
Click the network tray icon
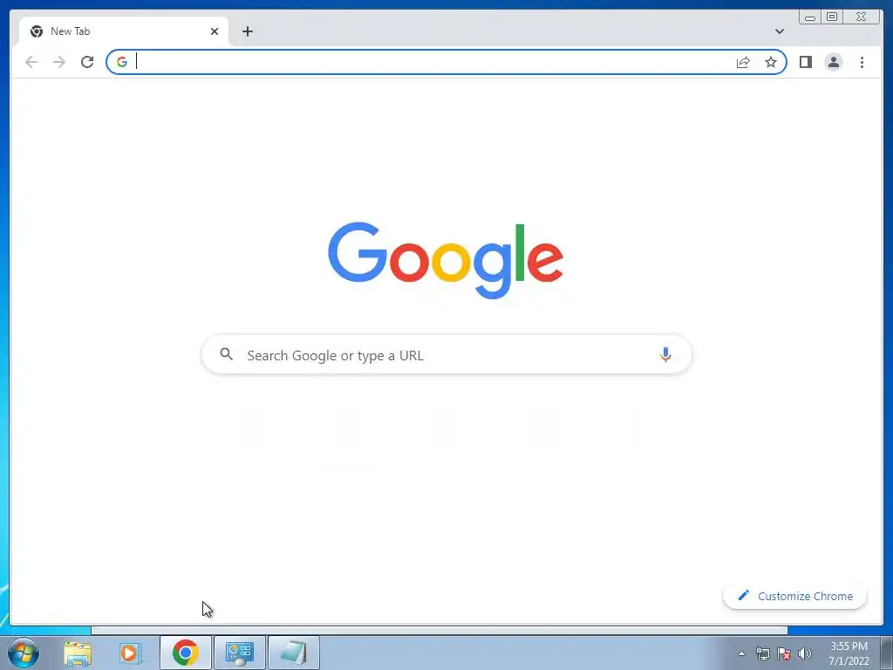(x=762, y=653)
